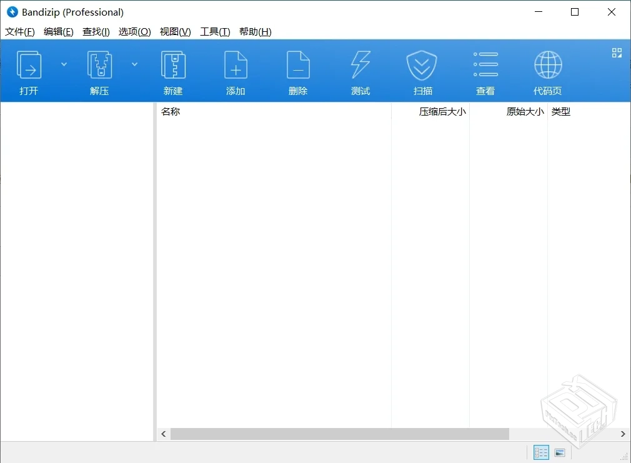Open the 文件(F) menu
This screenshot has height=463, width=631.
click(x=20, y=32)
